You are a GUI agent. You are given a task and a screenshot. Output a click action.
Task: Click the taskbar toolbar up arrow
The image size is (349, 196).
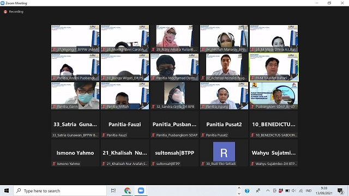[x=239, y=188]
